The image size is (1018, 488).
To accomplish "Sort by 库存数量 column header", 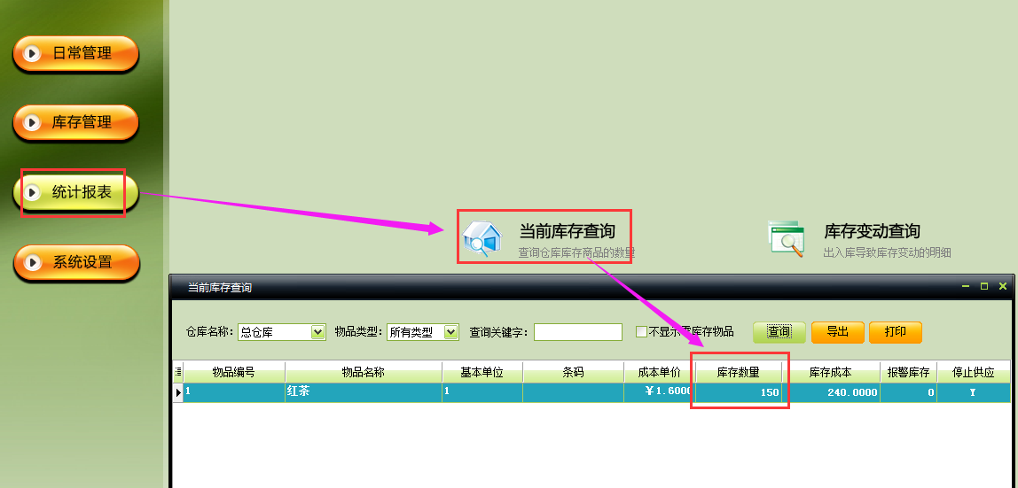I will coord(738,372).
